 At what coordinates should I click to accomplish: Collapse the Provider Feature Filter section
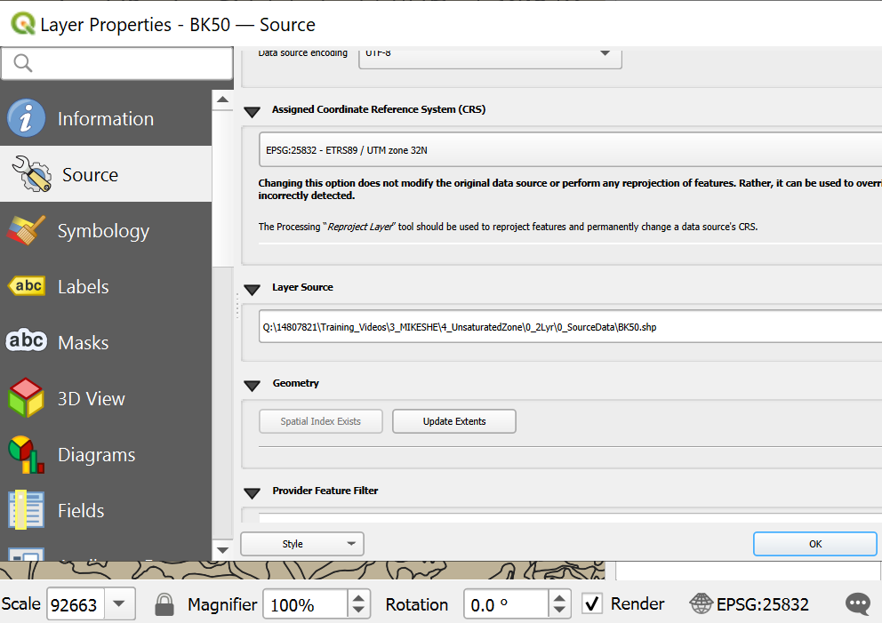click(x=252, y=492)
